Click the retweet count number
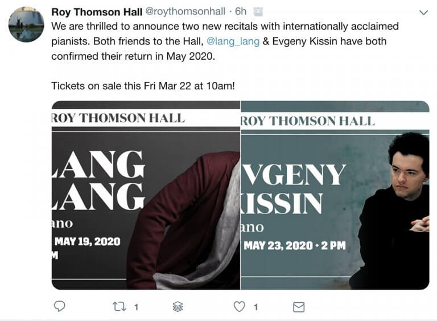 [137, 307]
